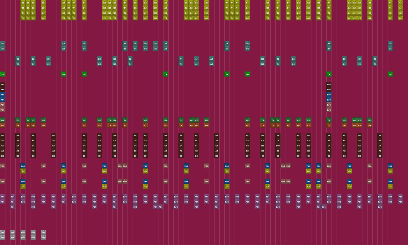Screen dimensions: 408x245
Task: Click the teal B3 note block
Action: (x=125, y=48)
